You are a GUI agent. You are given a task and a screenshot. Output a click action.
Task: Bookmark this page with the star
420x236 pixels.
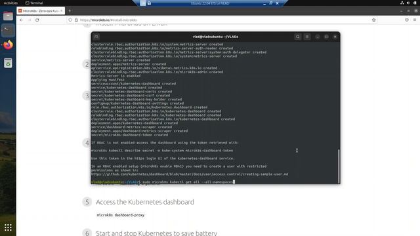tap(374, 20)
